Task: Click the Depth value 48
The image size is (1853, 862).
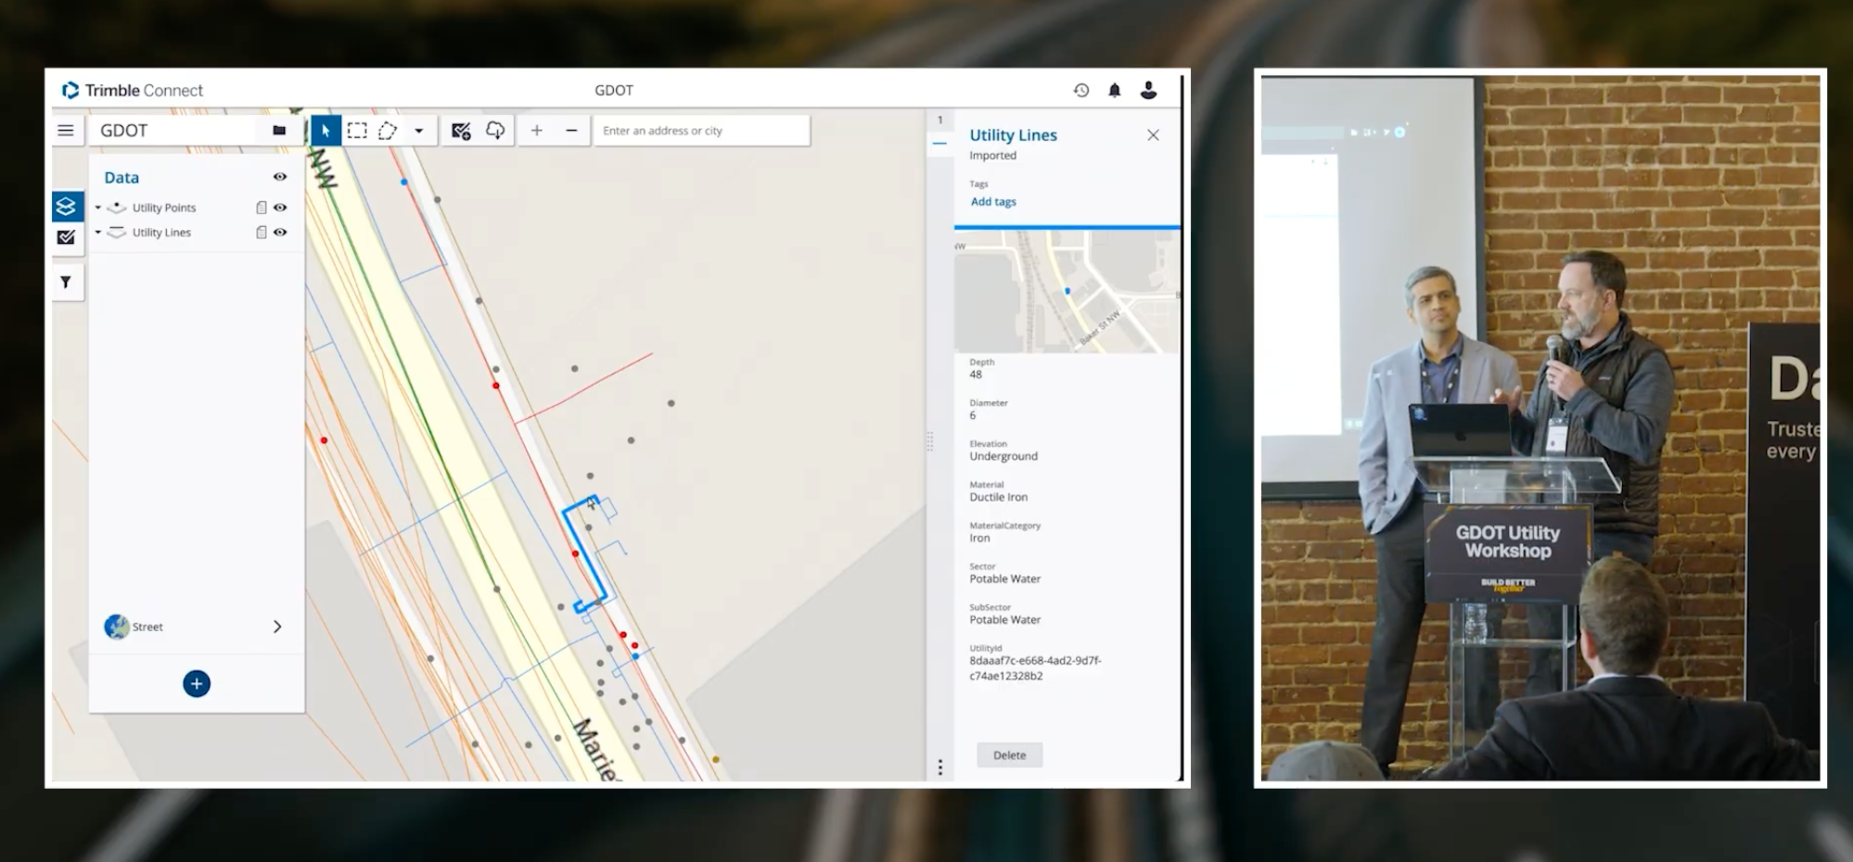Action: point(976,374)
